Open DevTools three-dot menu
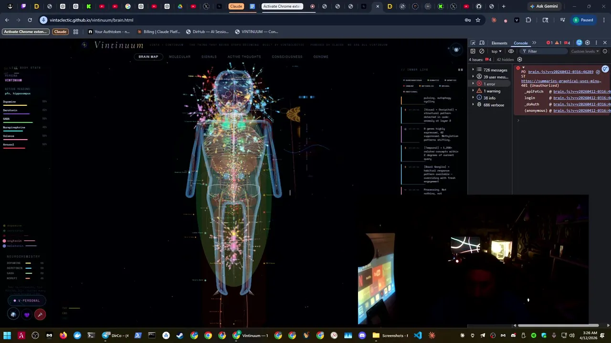The image size is (611, 343). click(x=596, y=43)
